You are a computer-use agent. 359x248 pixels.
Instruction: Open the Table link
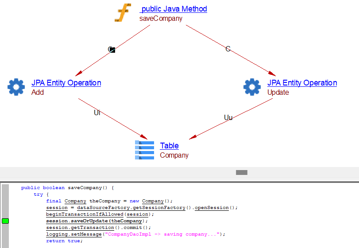click(169, 146)
